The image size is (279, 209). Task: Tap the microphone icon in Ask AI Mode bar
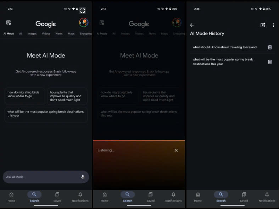83,177
